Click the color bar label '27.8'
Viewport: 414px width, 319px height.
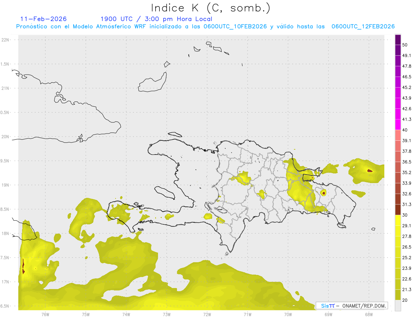tap(407, 236)
